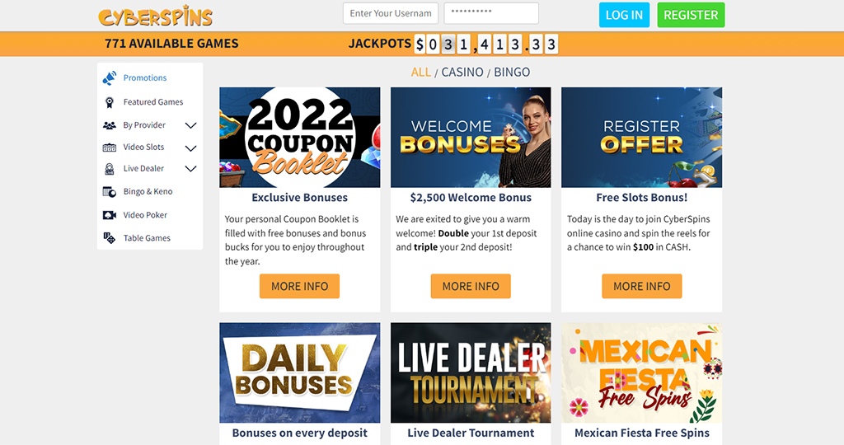The image size is (844, 445).
Task: Click the blue LOG IN button
Action: (x=625, y=15)
